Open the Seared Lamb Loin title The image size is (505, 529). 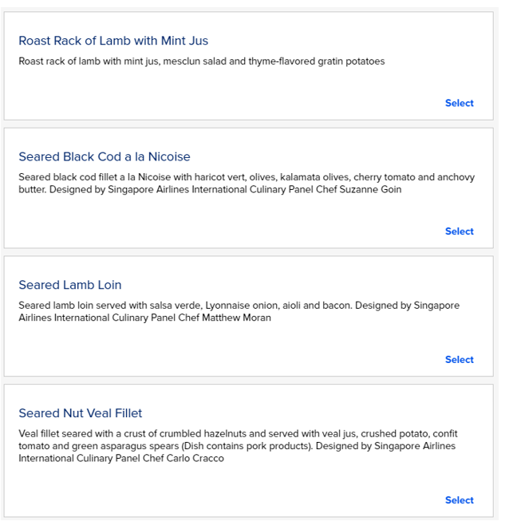[x=70, y=285]
